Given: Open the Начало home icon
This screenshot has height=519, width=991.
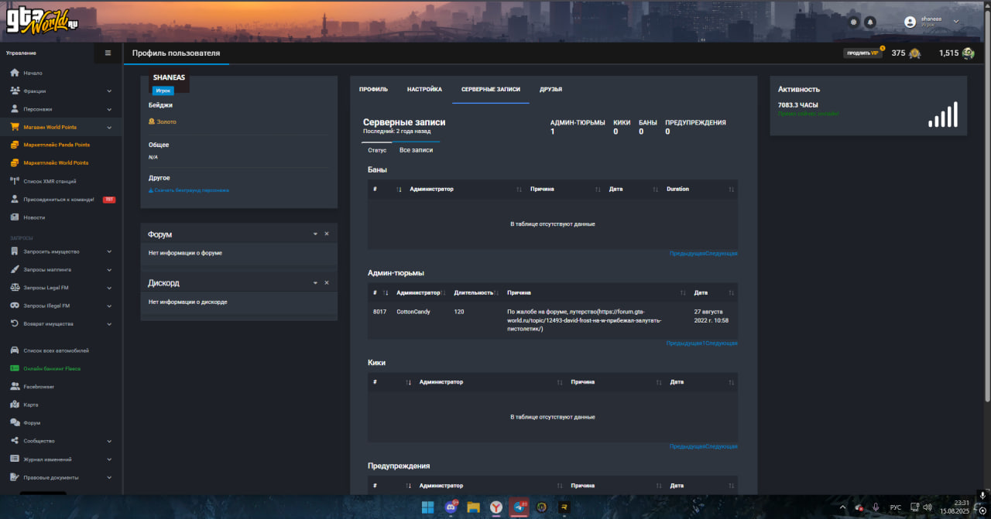Looking at the screenshot, I should tap(15, 73).
